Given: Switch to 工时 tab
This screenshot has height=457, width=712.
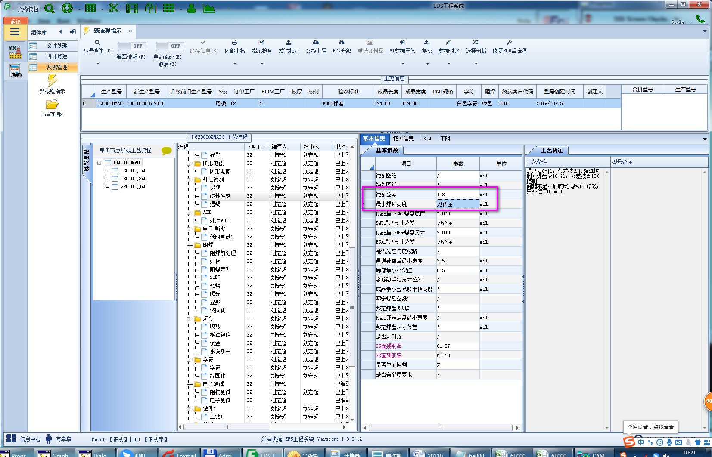Looking at the screenshot, I should pyautogui.click(x=445, y=139).
